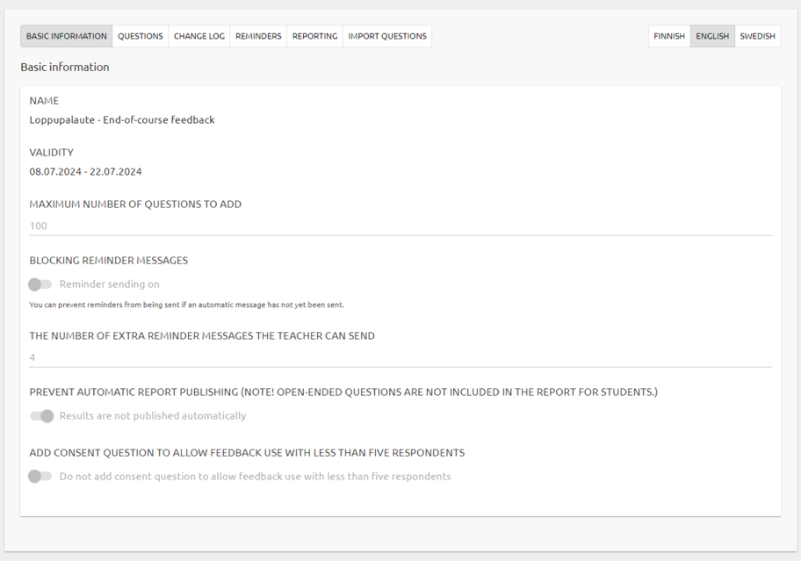Switch to the Change Log tab
801x561 pixels.
199,36
